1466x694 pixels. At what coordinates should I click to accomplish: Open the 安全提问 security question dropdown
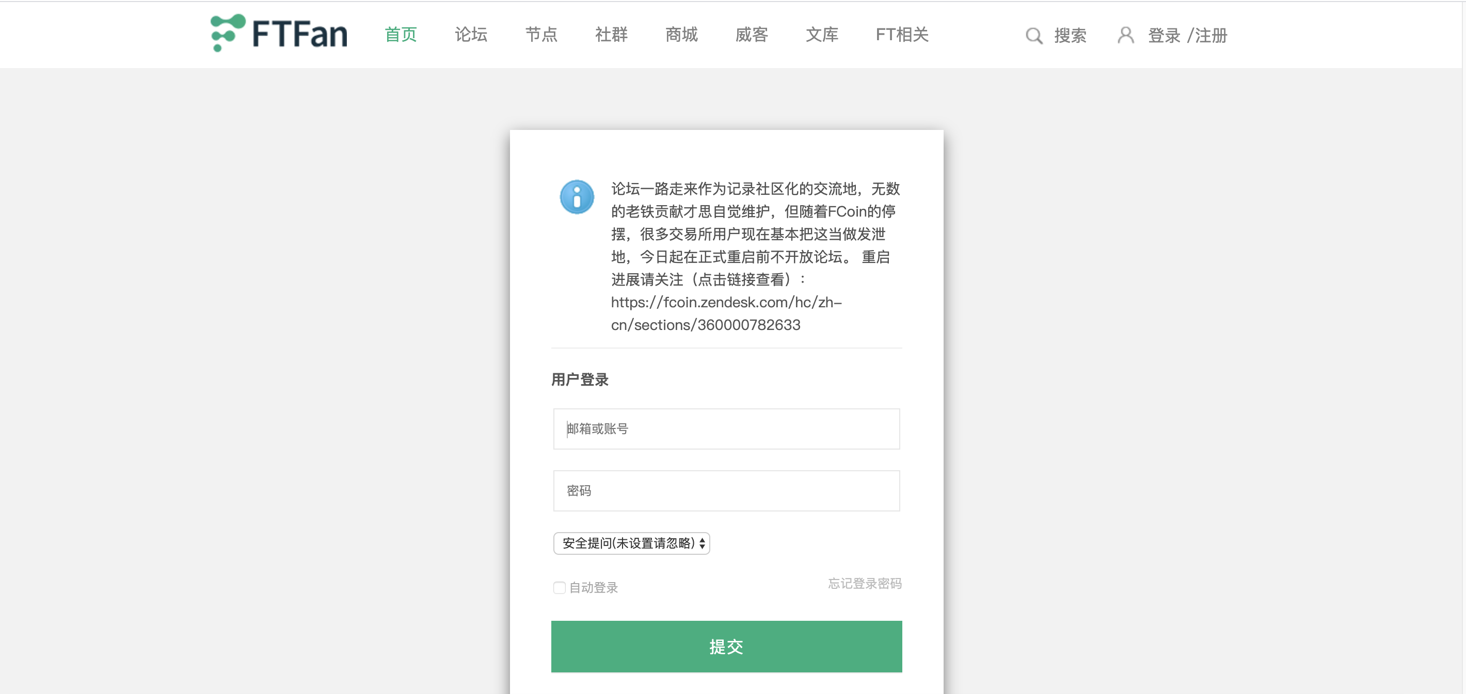coord(631,543)
